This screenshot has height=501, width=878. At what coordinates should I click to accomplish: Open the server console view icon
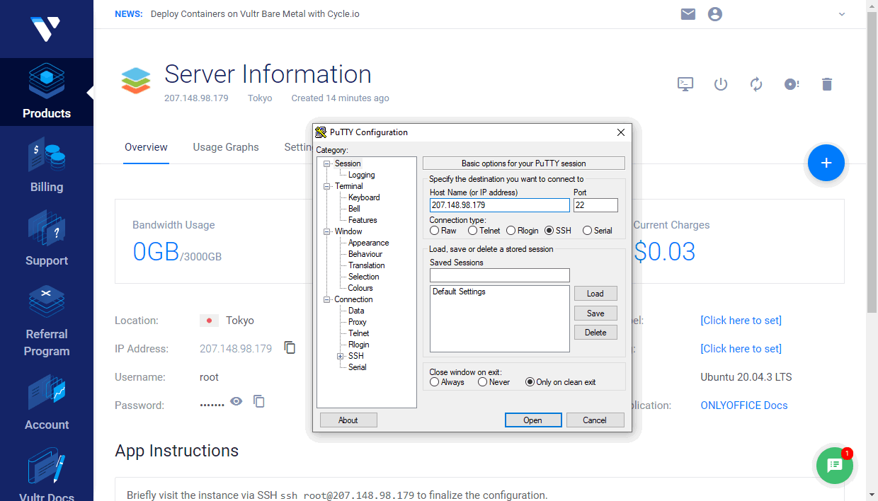coord(685,84)
